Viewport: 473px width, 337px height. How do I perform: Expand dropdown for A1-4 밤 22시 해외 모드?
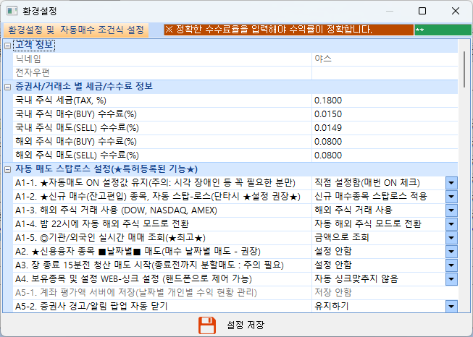(451, 224)
